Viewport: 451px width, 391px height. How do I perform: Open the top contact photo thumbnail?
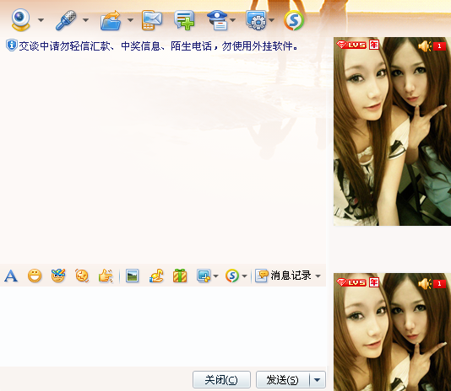pyautogui.click(x=392, y=131)
